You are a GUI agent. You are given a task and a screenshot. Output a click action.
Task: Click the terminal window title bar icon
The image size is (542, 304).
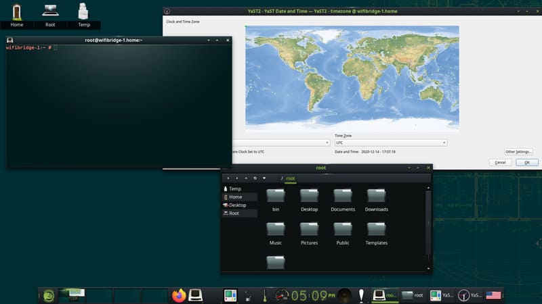(x=10, y=41)
